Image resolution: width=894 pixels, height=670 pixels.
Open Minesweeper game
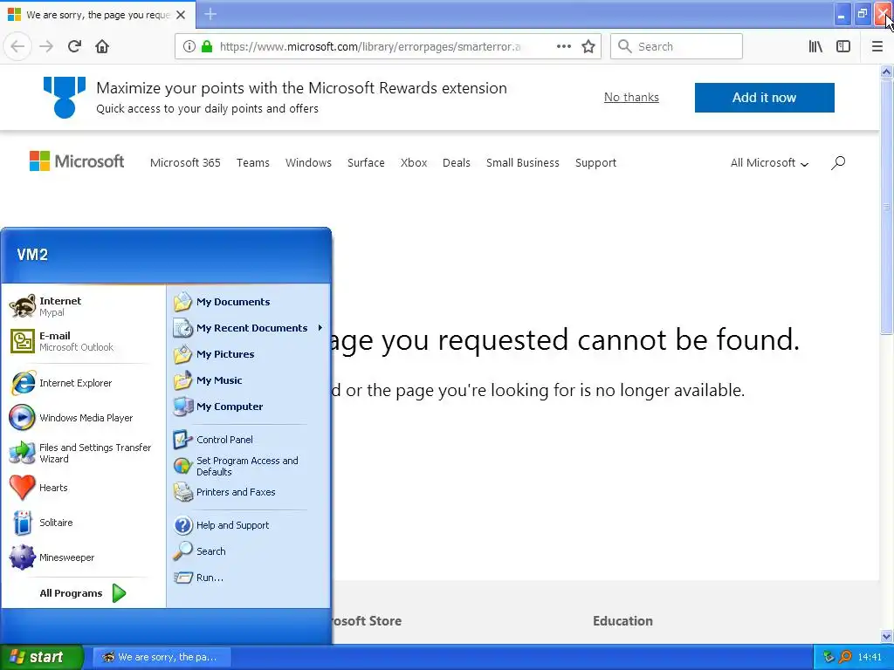click(83, 557)
